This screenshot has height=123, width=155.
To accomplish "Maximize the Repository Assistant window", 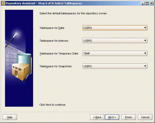I will (x=147, y=3).
